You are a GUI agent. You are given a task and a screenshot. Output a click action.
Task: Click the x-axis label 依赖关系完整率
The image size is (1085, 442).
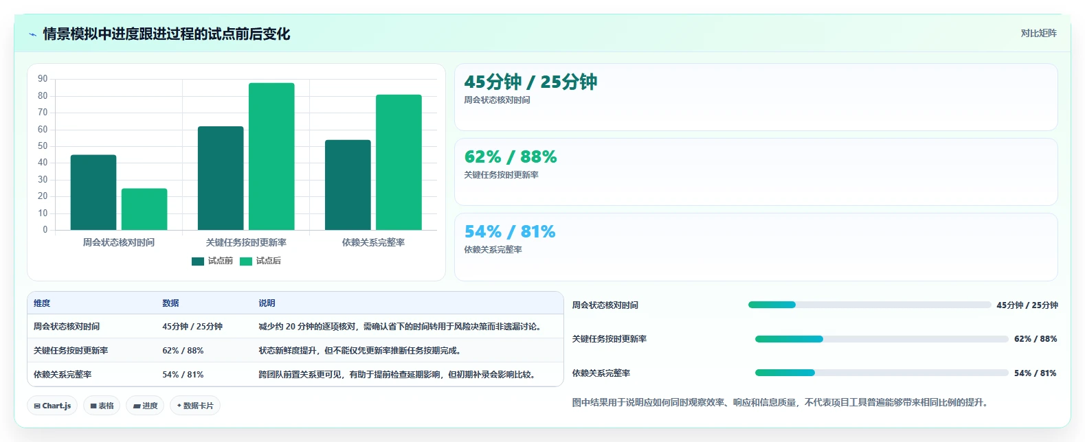click(373, 242)
